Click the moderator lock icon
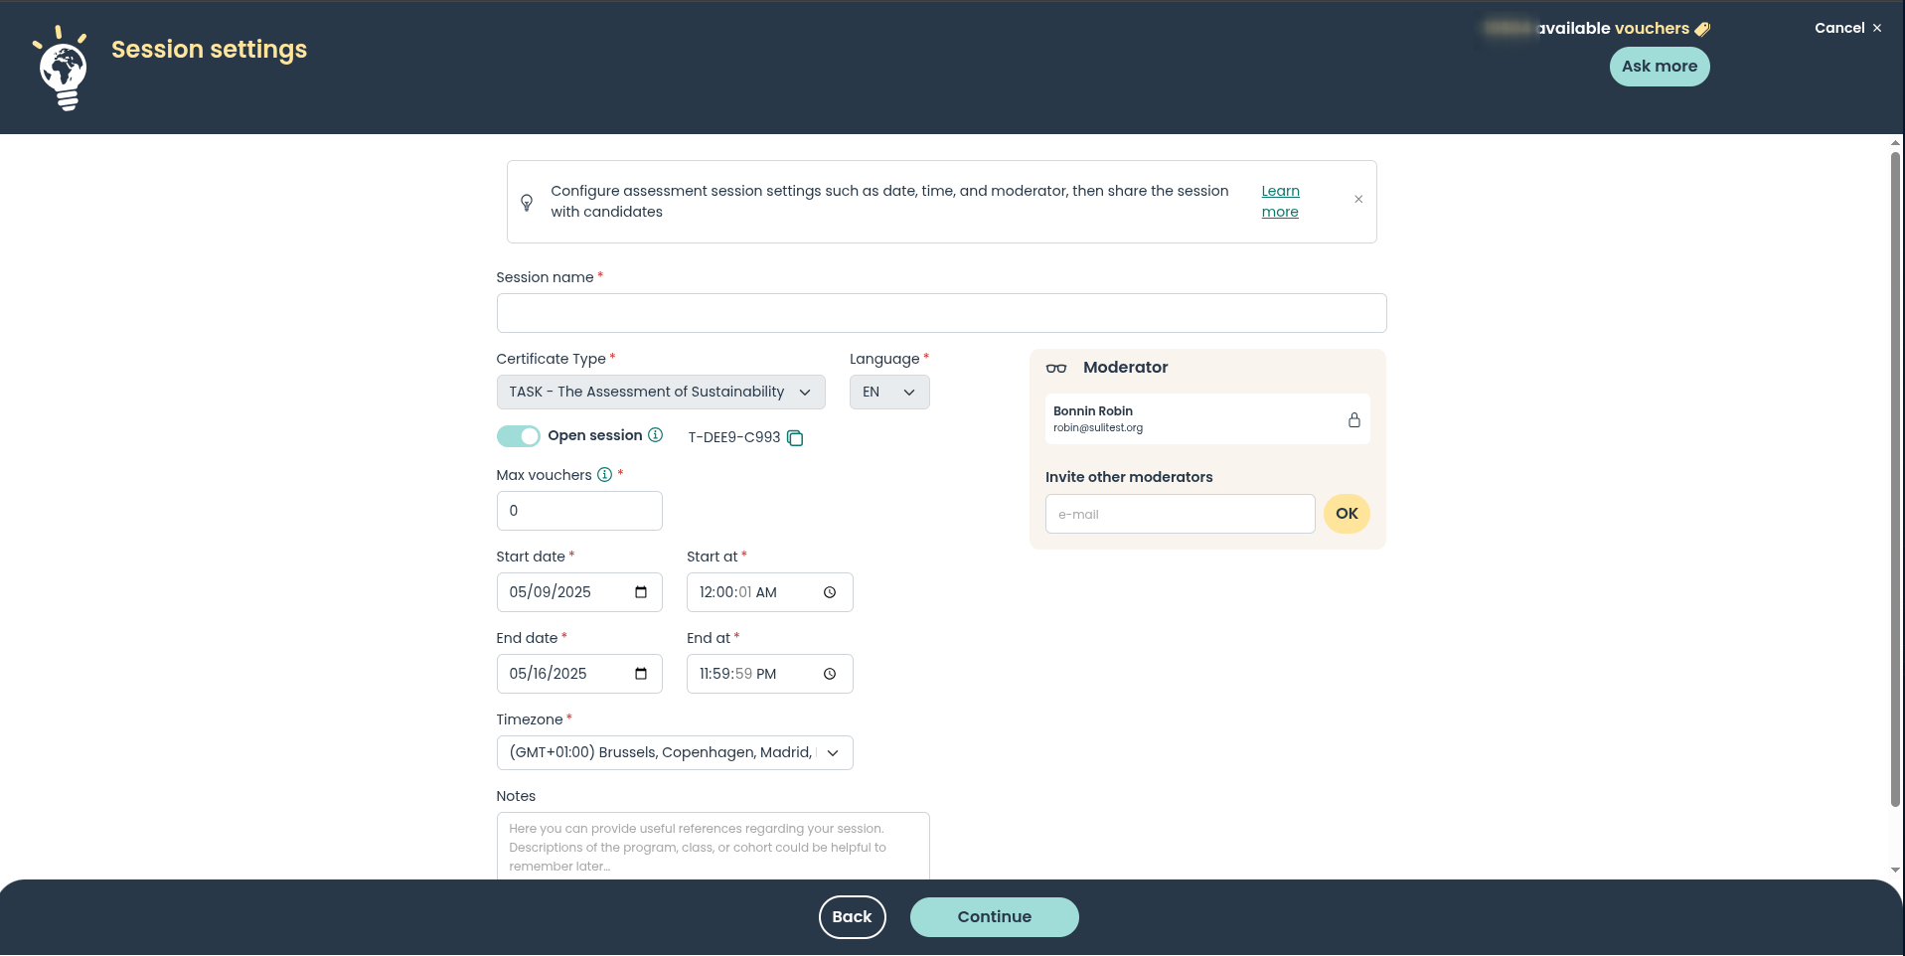This screenshot has height=956, width=1905. point(1353,419)
